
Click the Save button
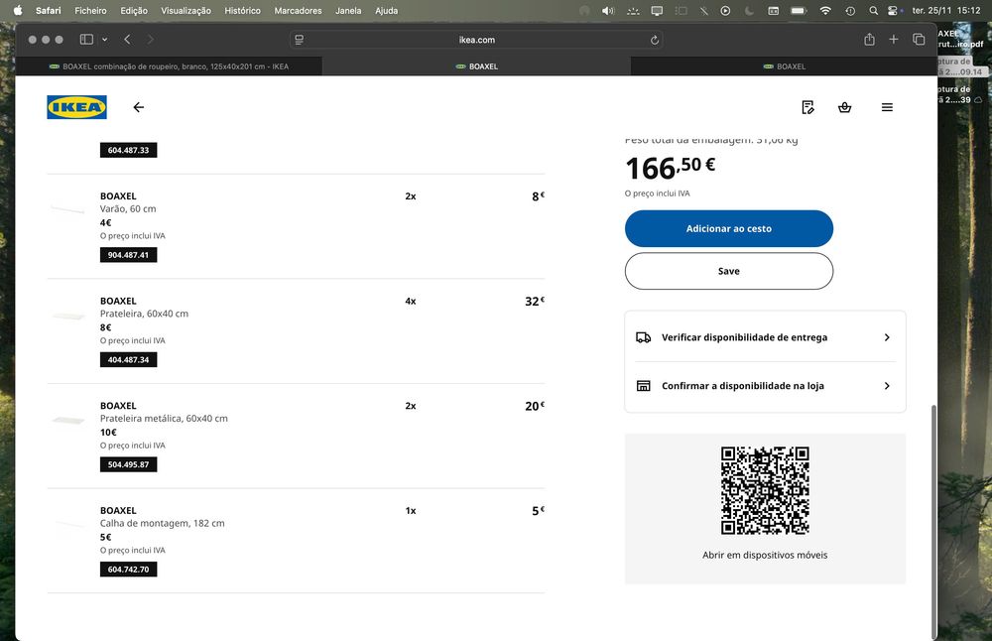(729, 271)
